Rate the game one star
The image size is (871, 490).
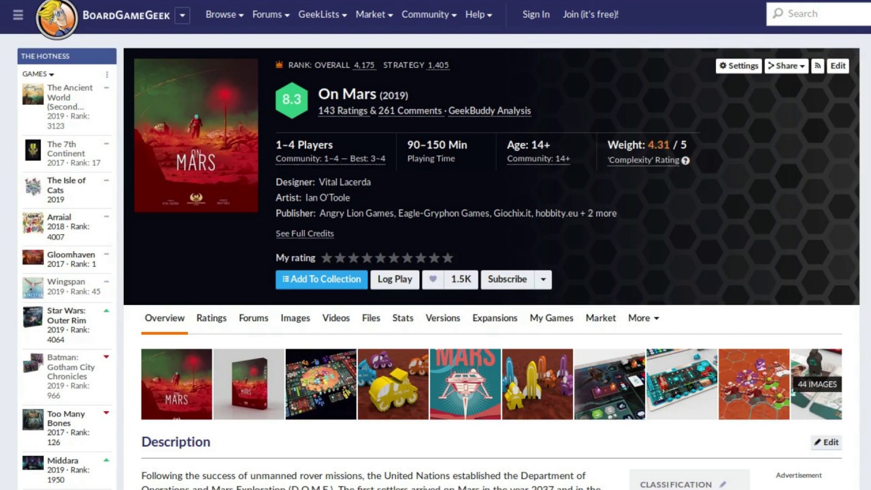[x=327, y=258]
